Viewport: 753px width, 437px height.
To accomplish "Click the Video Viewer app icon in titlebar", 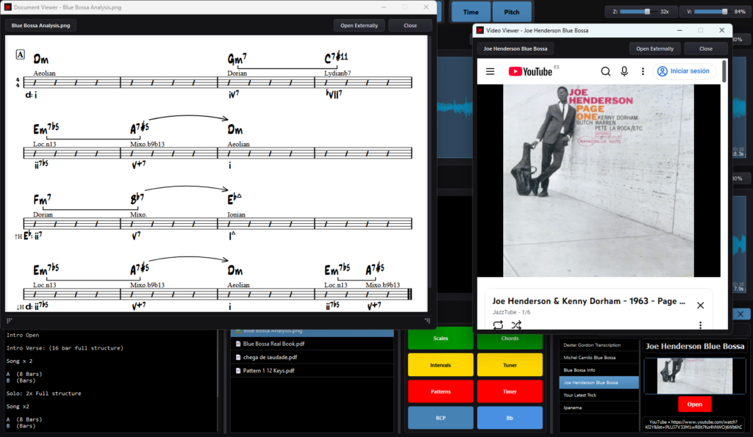I will coord(479,30).
